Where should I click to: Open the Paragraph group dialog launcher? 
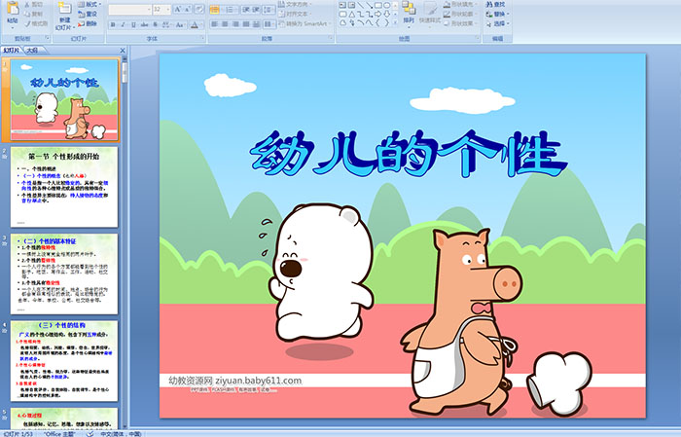[331, 38]
